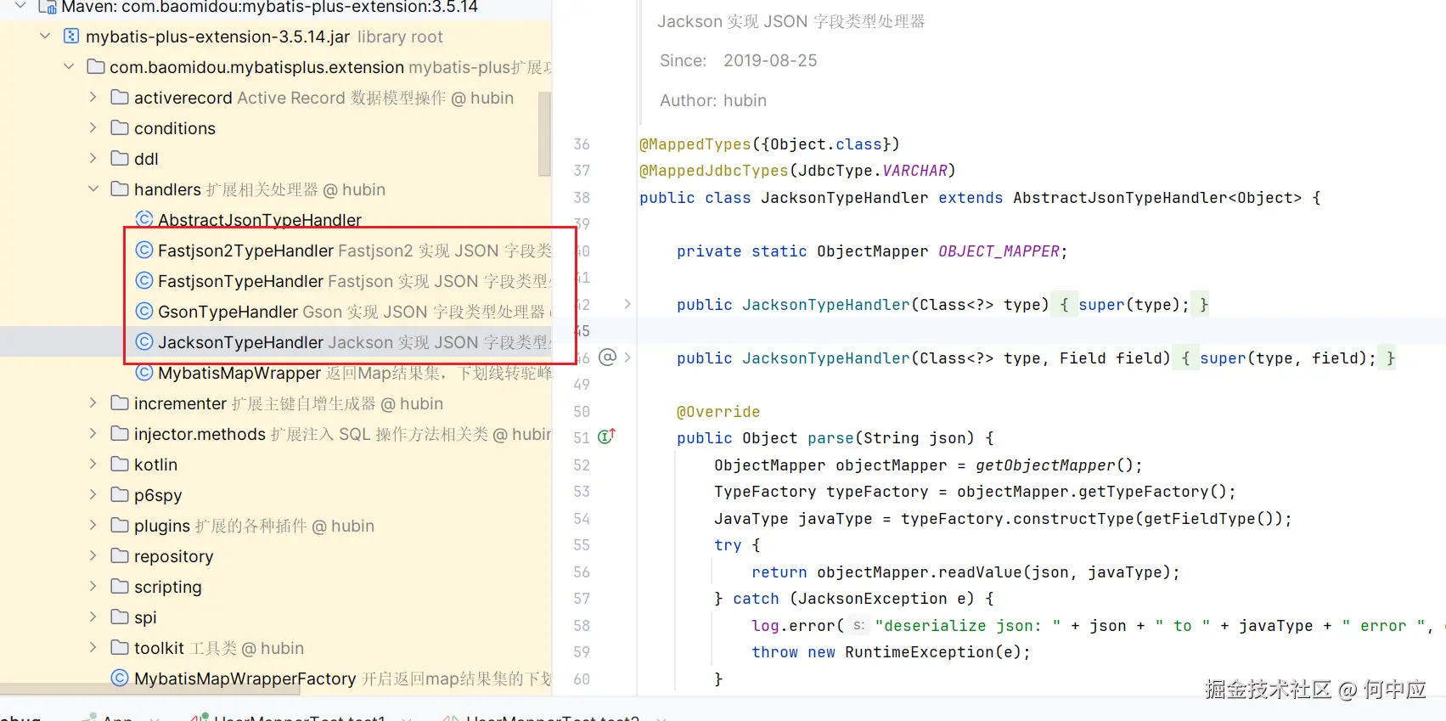The height and width of the screenshot is (721, 1446).
Task: Expand the injector.methods folder
Action: coord(93,434)
